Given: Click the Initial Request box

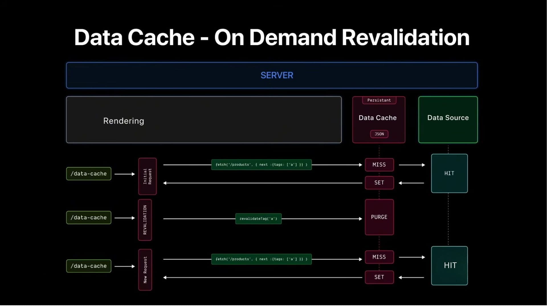Looking at the screenshot, I should coord(147,176).
